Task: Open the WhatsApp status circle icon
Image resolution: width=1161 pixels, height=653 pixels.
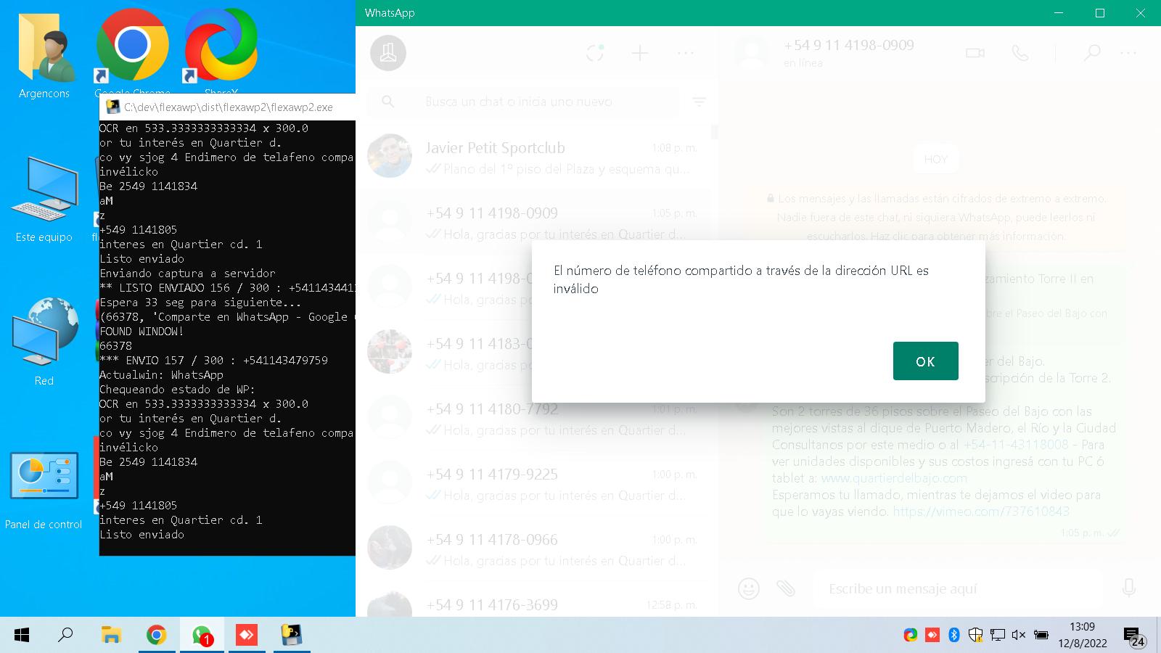Action: (595, 53)
